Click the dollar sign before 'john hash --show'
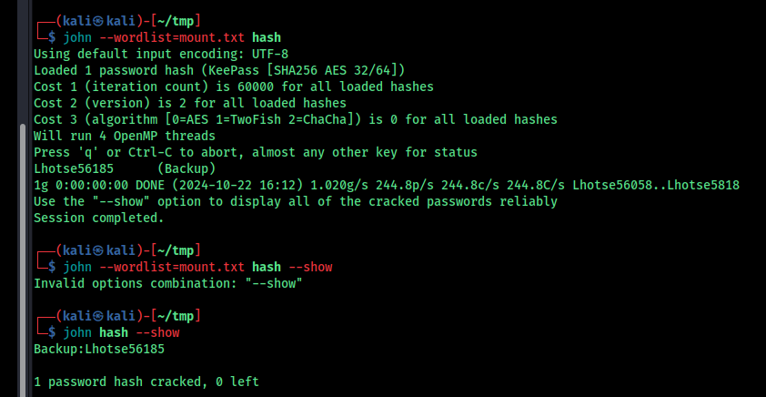 (52, 333)
